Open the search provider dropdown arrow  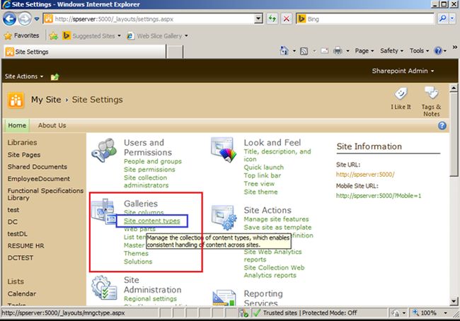(452, 18)
